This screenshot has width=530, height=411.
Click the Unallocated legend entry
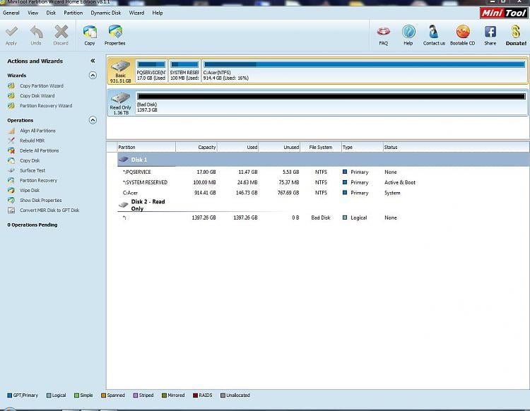click(235, 395)
